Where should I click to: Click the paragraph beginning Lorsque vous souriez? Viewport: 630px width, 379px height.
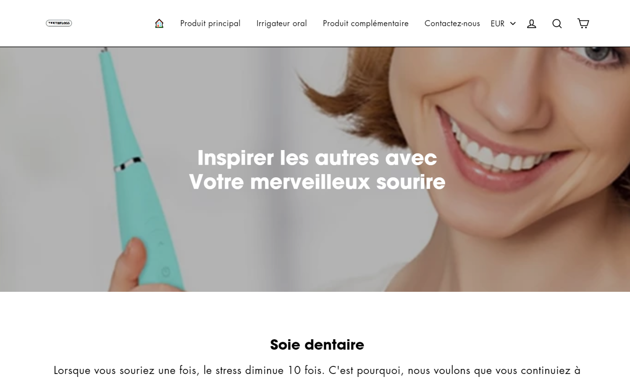coord(317,371)
